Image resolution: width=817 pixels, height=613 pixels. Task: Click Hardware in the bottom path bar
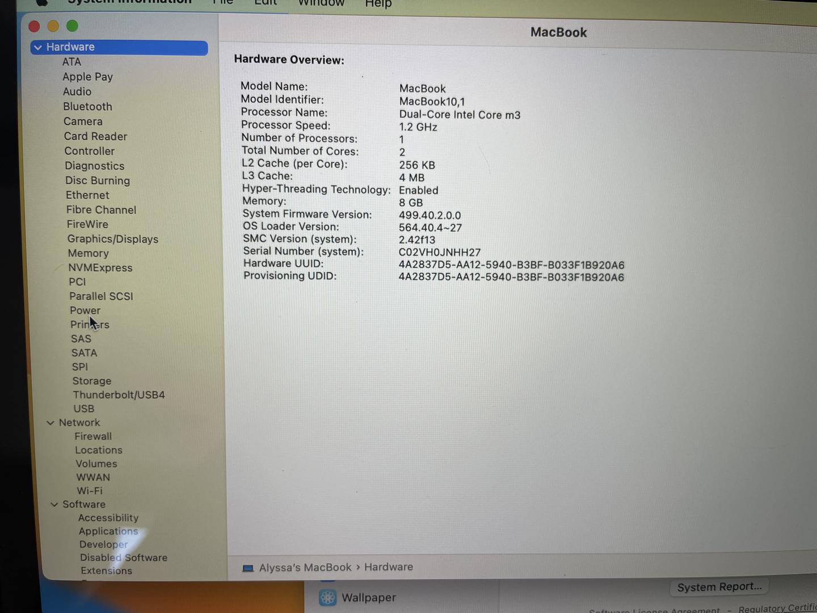coord(388,567)
